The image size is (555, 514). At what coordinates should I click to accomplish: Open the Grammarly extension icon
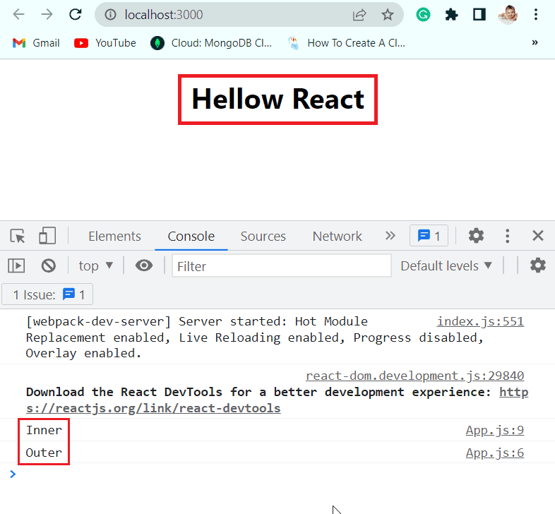[x=423, y=15]
